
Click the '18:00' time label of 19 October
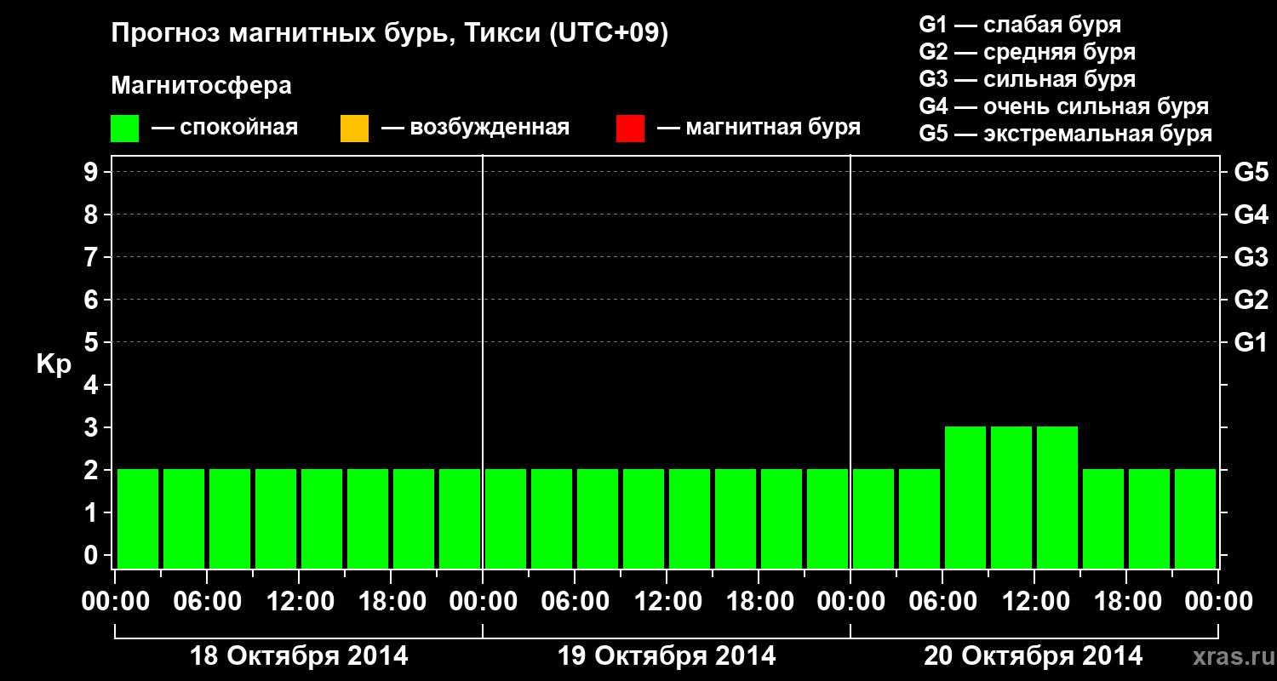click(x=759, y=601)
